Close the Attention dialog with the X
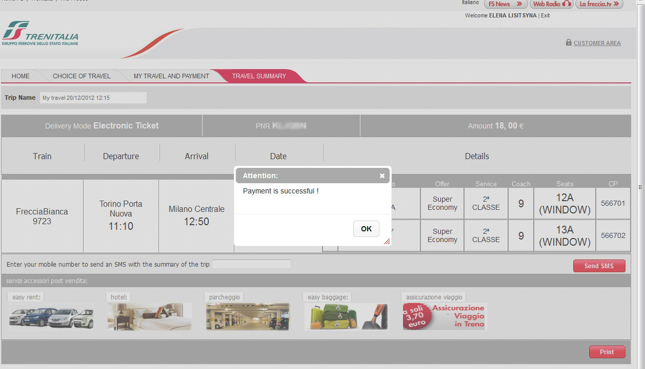 (382, 176)
